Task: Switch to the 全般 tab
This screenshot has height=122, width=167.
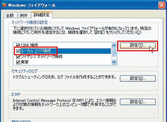Action: [10, 15]
